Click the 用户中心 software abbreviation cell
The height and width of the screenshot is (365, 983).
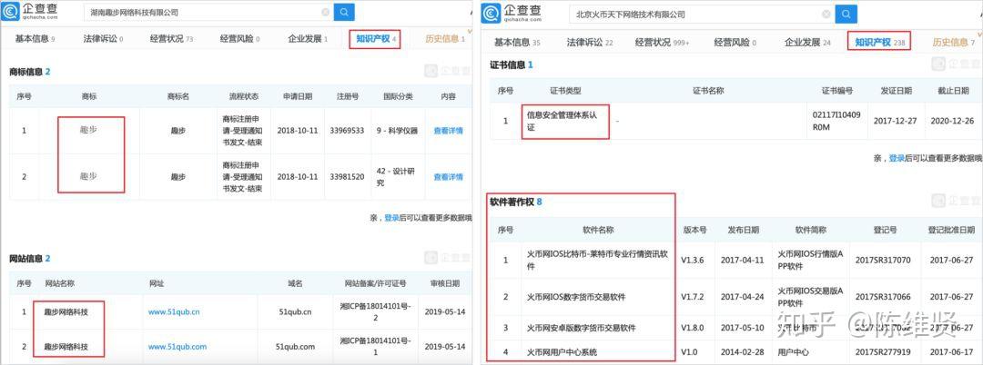810,352
